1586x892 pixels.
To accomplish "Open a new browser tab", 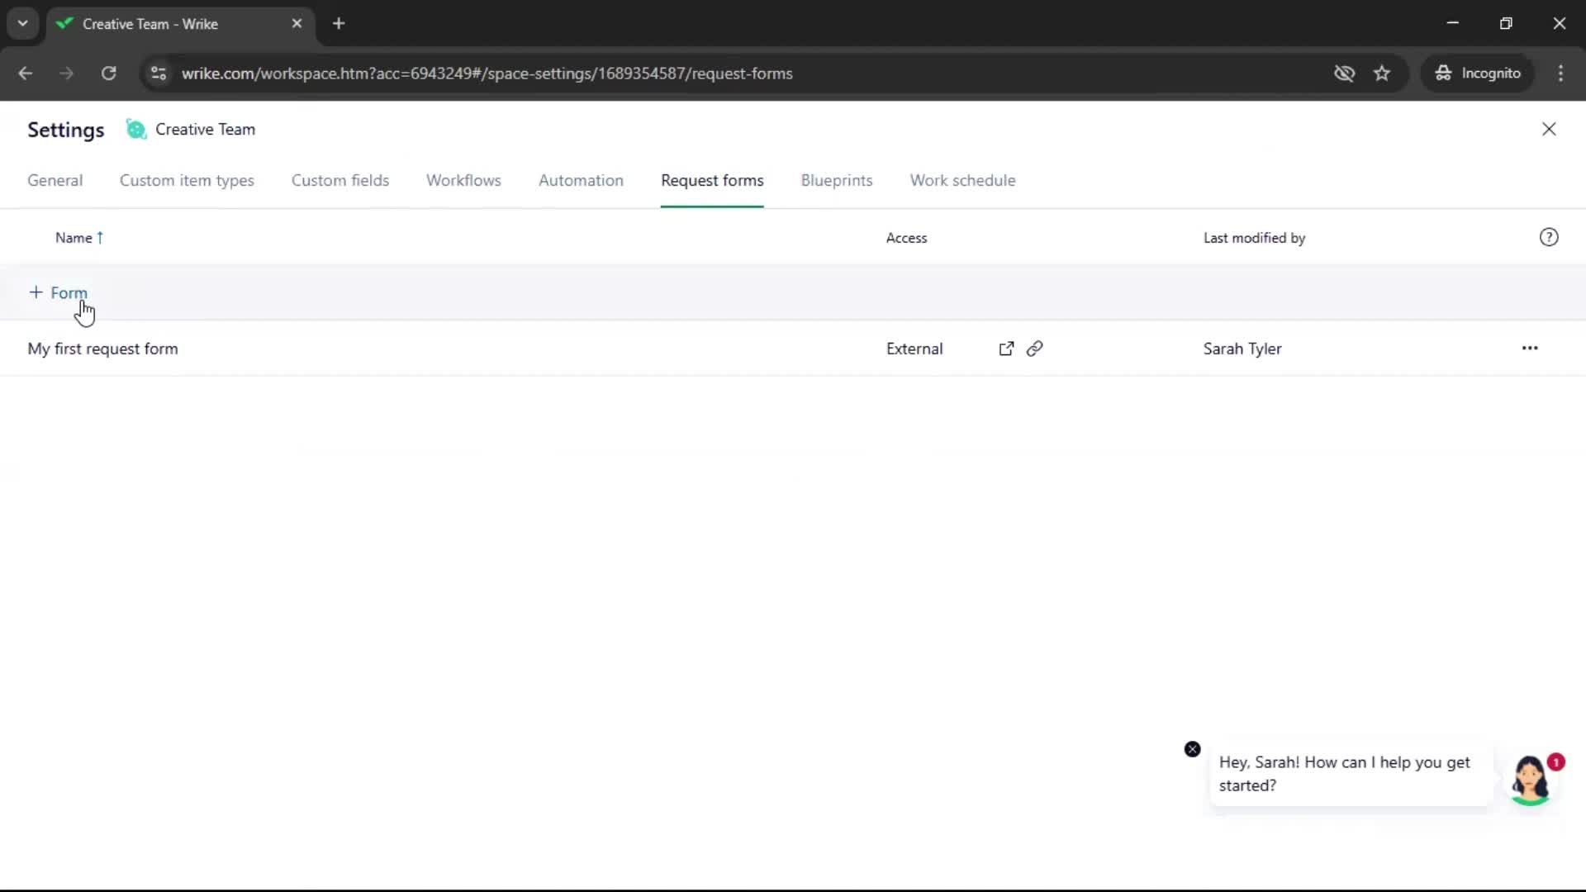I will (339, 24).
